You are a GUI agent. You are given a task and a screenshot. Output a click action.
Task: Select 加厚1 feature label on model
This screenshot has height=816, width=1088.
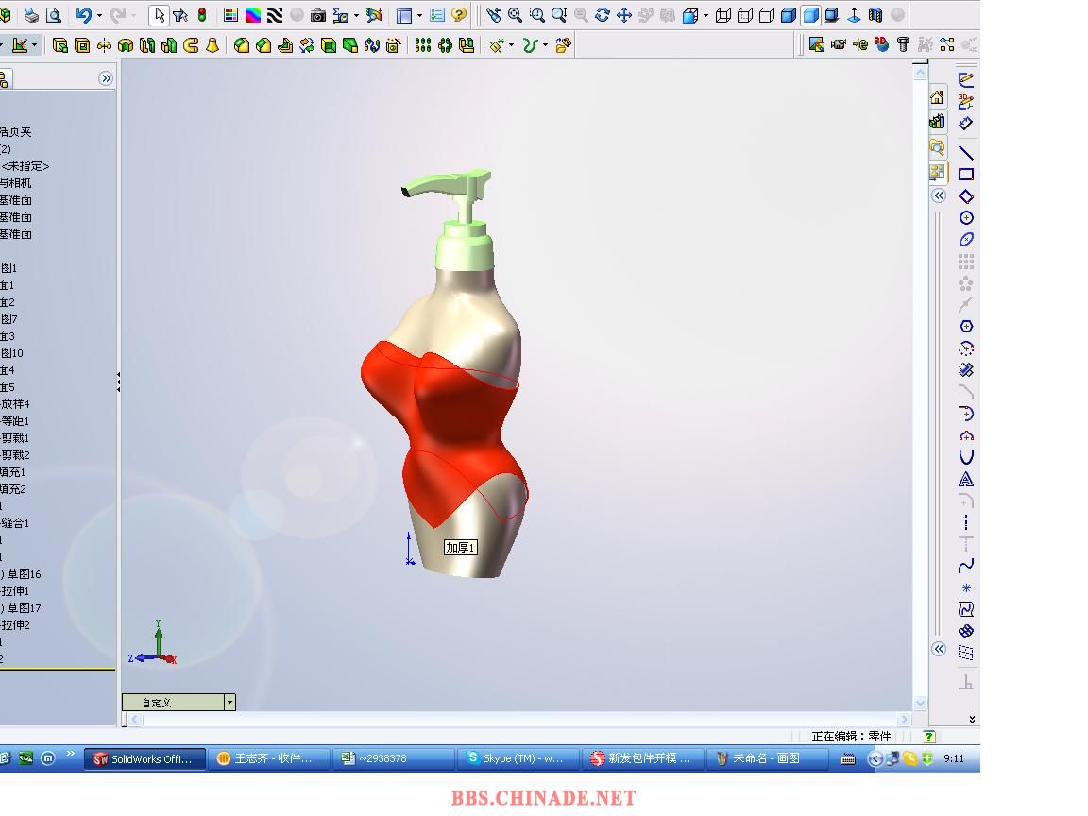pyautogui.click(x=461, y=548)
